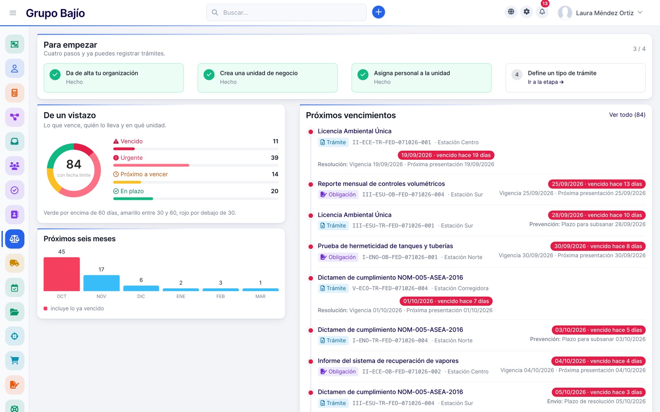Select the En plazo status row
The width and height of the screenshot is (660, 412).
[x=196, y=194]
